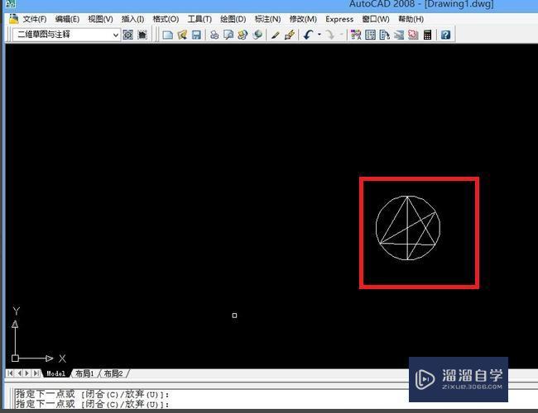This screenshot has height=413, width=538.
Task: Open a drawing file via Open icon
Action: tap(182, 35)
